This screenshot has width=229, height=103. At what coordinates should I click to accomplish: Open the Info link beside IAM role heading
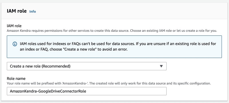pyautogui.click(x=33, y=11)
